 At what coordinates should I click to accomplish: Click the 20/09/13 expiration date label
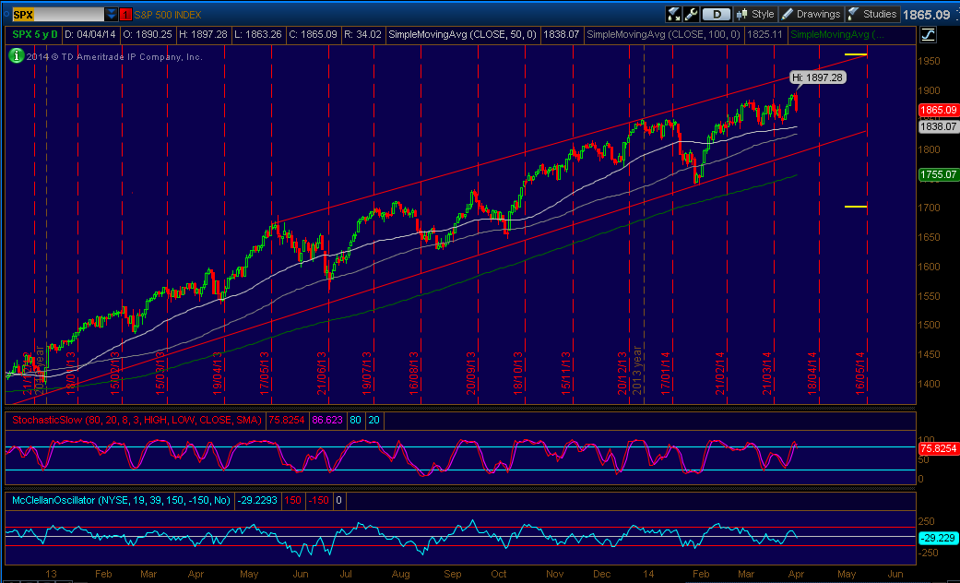pos(471,373)
